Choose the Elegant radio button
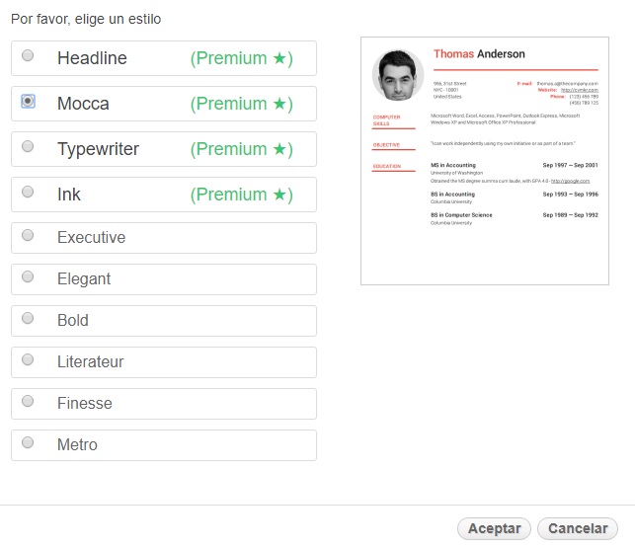635x548 pixels. (x=28, y=276)
